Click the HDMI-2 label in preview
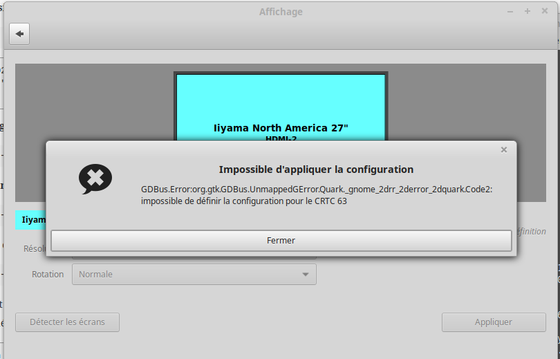 click(x=281, y=139)
